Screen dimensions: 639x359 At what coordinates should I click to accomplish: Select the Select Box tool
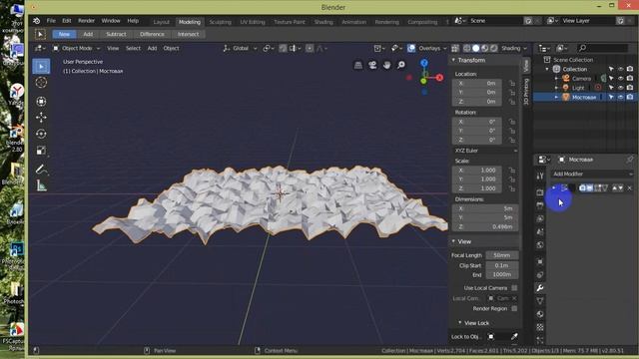click(41, 67)
